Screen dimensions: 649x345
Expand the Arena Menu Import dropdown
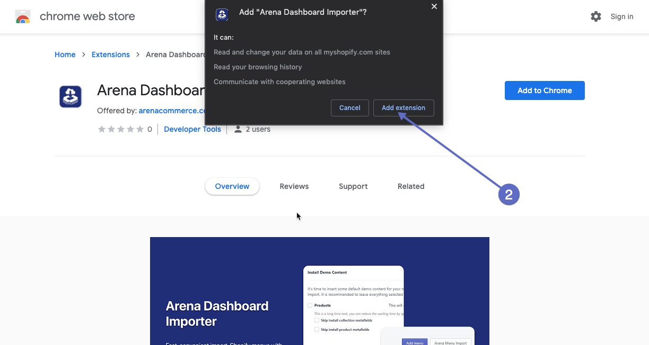[451, 343]
